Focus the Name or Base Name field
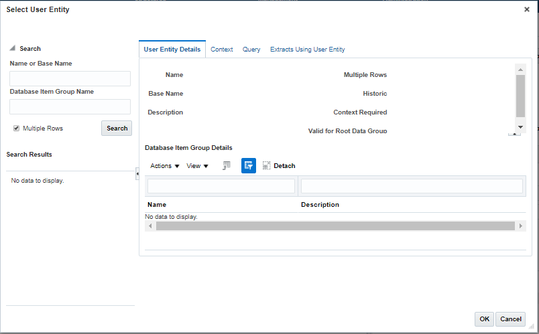 pos(70,78)
